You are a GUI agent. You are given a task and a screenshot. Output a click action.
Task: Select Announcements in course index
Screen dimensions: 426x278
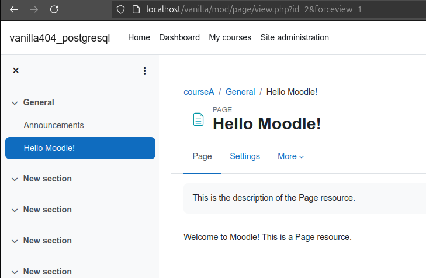(54, 125)
